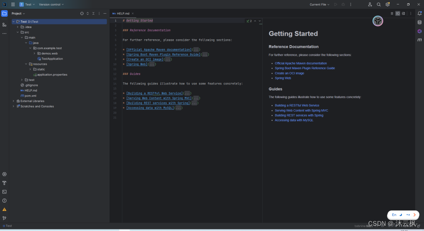Collapse all items in Project panel

pyautogui.click(x=93, y=14)
